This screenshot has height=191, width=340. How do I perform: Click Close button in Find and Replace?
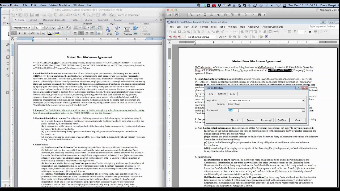298,120
